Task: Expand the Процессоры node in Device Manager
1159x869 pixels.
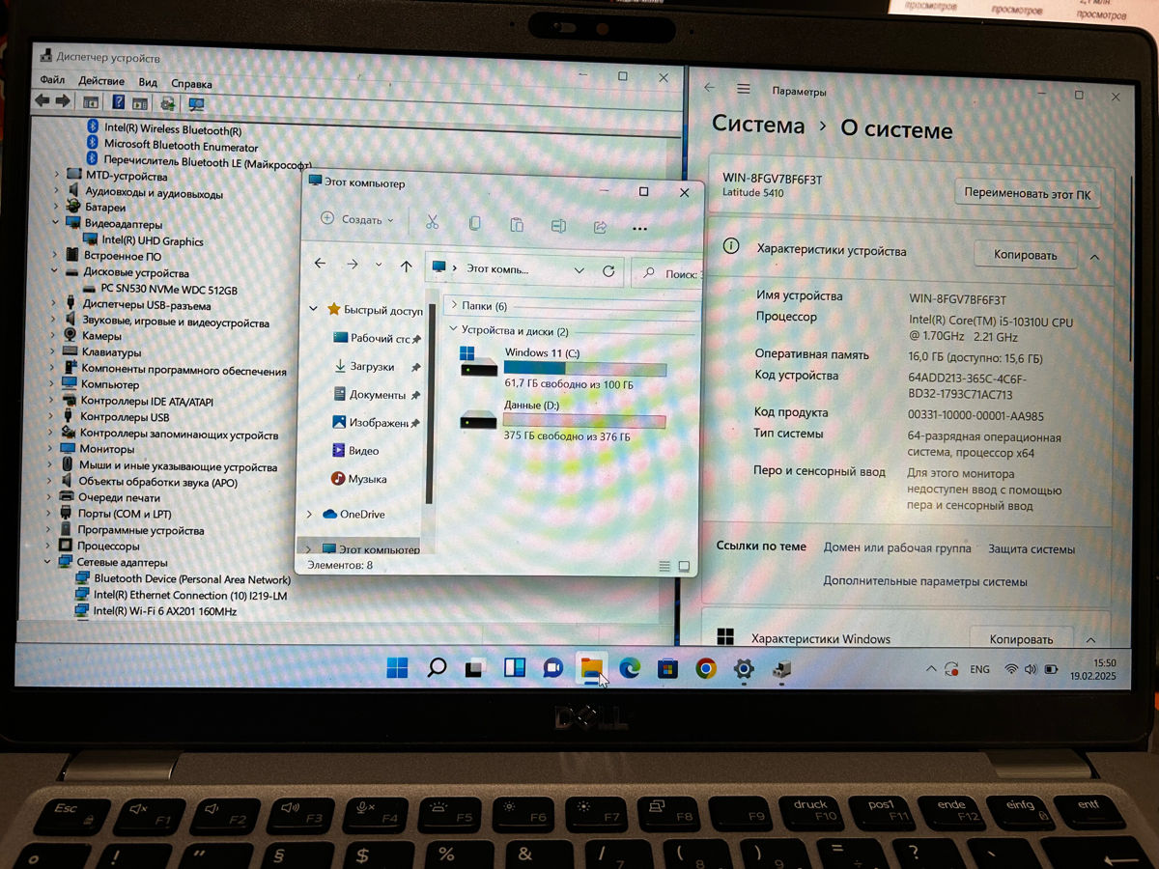Action: pyautogui.click(x=48, y=547)
